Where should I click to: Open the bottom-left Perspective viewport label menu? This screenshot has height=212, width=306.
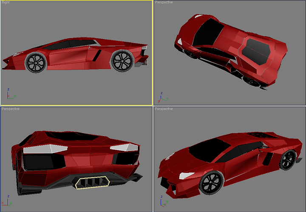11,109
